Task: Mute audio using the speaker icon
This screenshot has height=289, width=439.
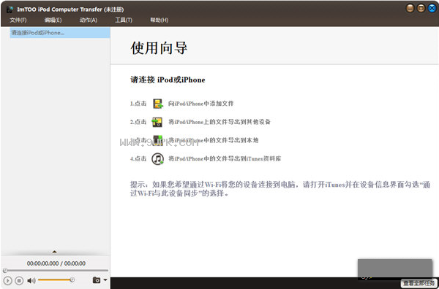Action: tap(31, 280)
